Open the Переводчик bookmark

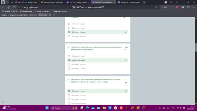pos(26,11)
